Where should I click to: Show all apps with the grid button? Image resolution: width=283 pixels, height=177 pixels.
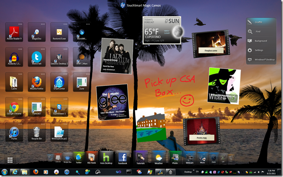10,160
